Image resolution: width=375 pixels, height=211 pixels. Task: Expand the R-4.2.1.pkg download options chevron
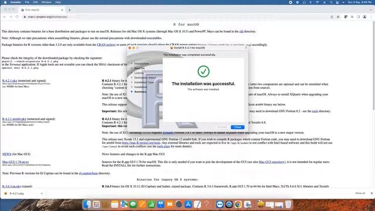(x=42, y=193)
